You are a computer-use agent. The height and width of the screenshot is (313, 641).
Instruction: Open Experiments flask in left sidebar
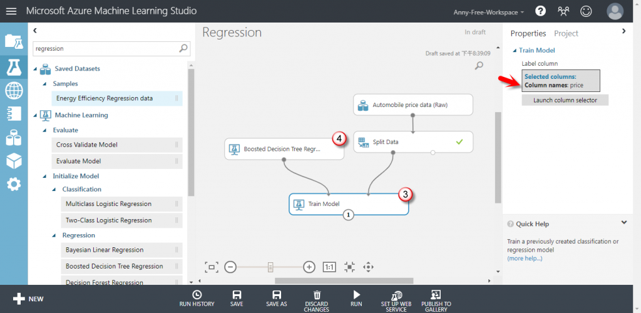point(14,66)
